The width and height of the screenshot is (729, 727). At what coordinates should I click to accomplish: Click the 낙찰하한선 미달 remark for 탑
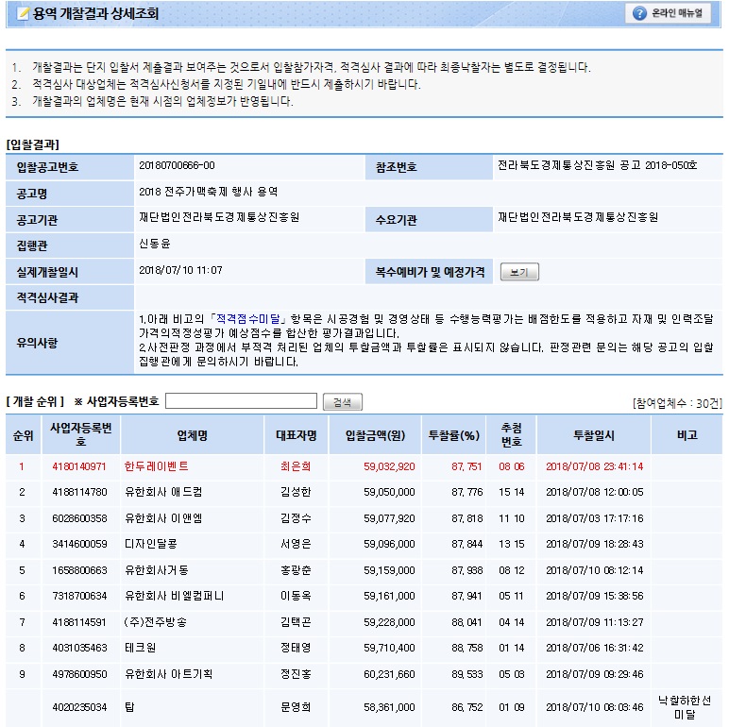[687, 706]
